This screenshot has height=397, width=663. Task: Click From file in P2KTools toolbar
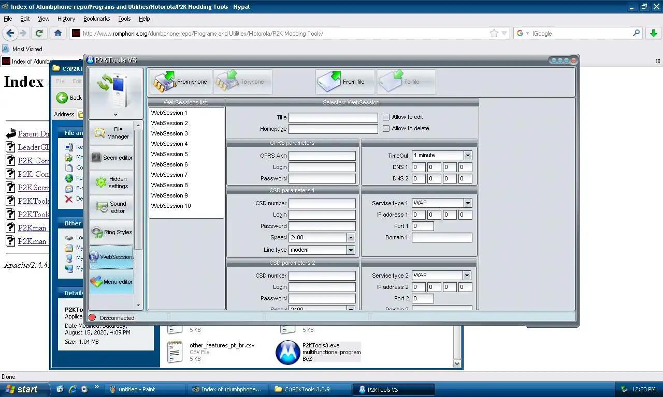[x=345, y=82]
